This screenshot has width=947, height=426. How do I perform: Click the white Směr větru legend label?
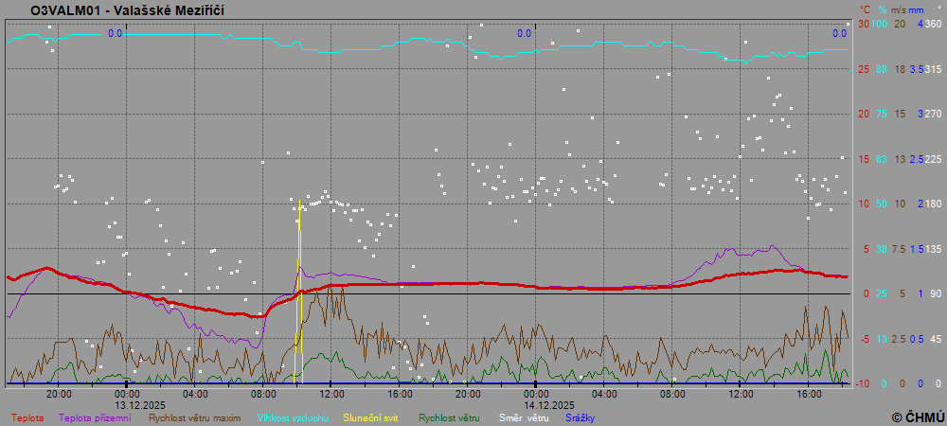(x=524, y=417)
